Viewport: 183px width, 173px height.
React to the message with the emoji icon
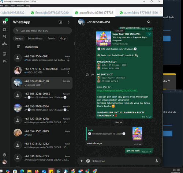tap(87, 75)
